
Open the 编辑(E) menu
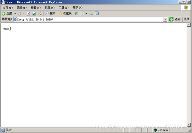pos(21,8)
